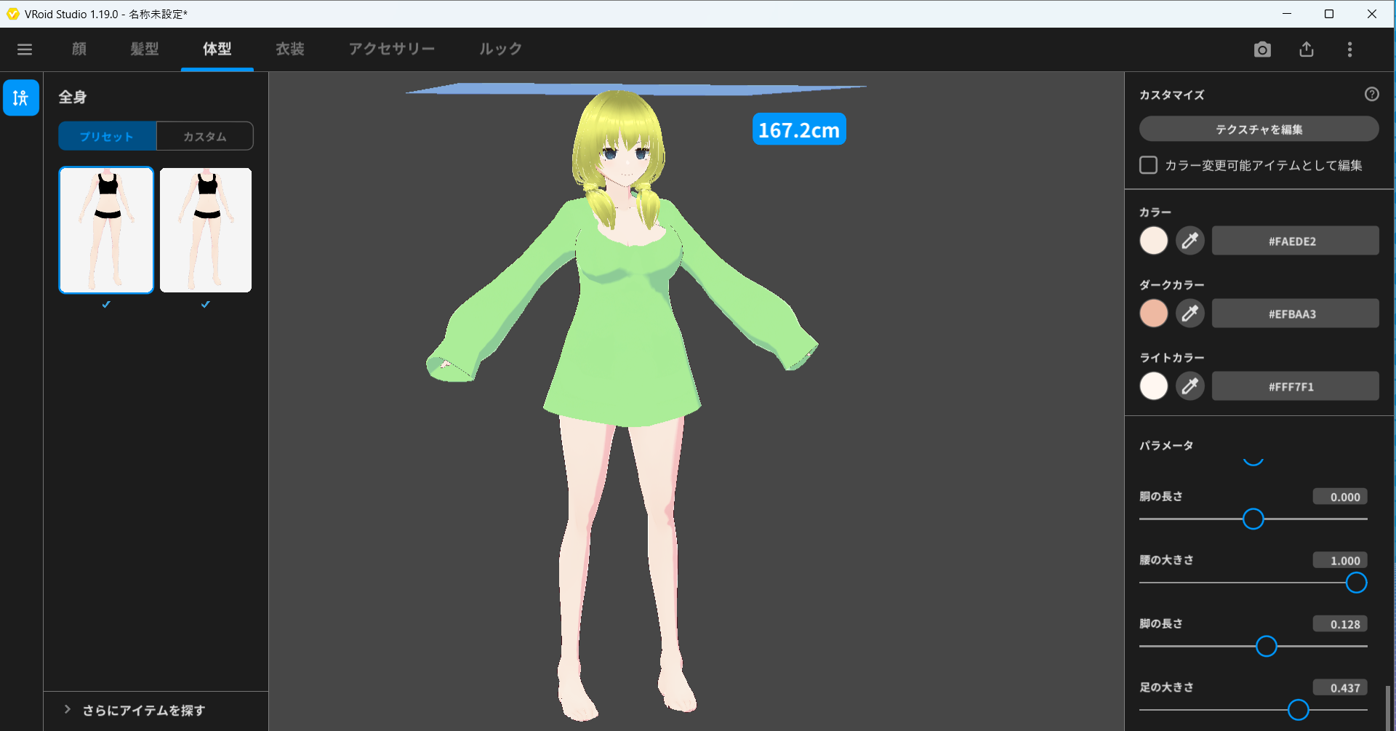This screenshot has height=731, width=1396.
Task: Use eyedropper for light color
Action: click(1190, 386)
